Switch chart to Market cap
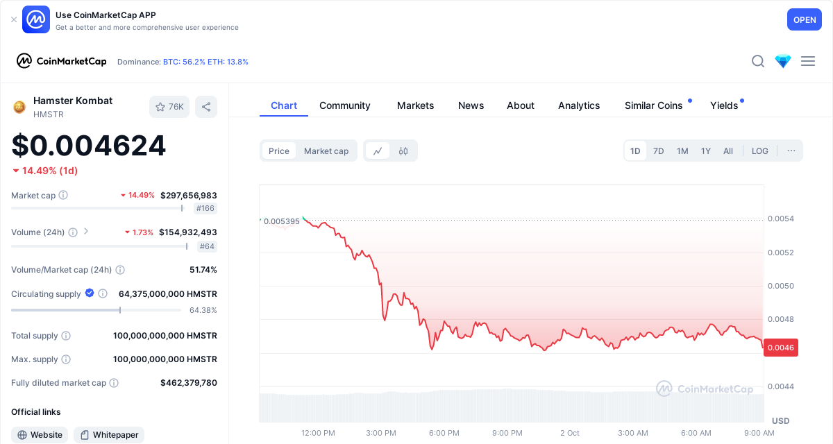This screenshot has width=833, height=444. coord(326,151)
